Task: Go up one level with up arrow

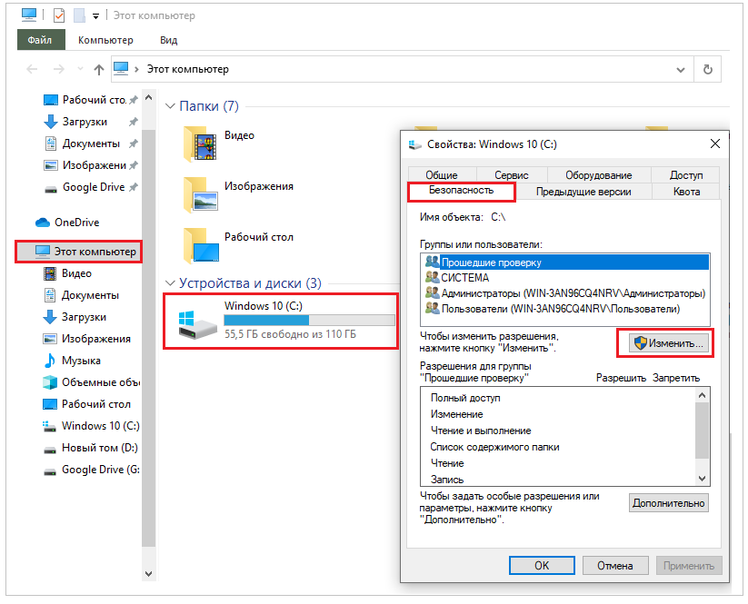Action: pyautogui.click(x=99, y=70)
